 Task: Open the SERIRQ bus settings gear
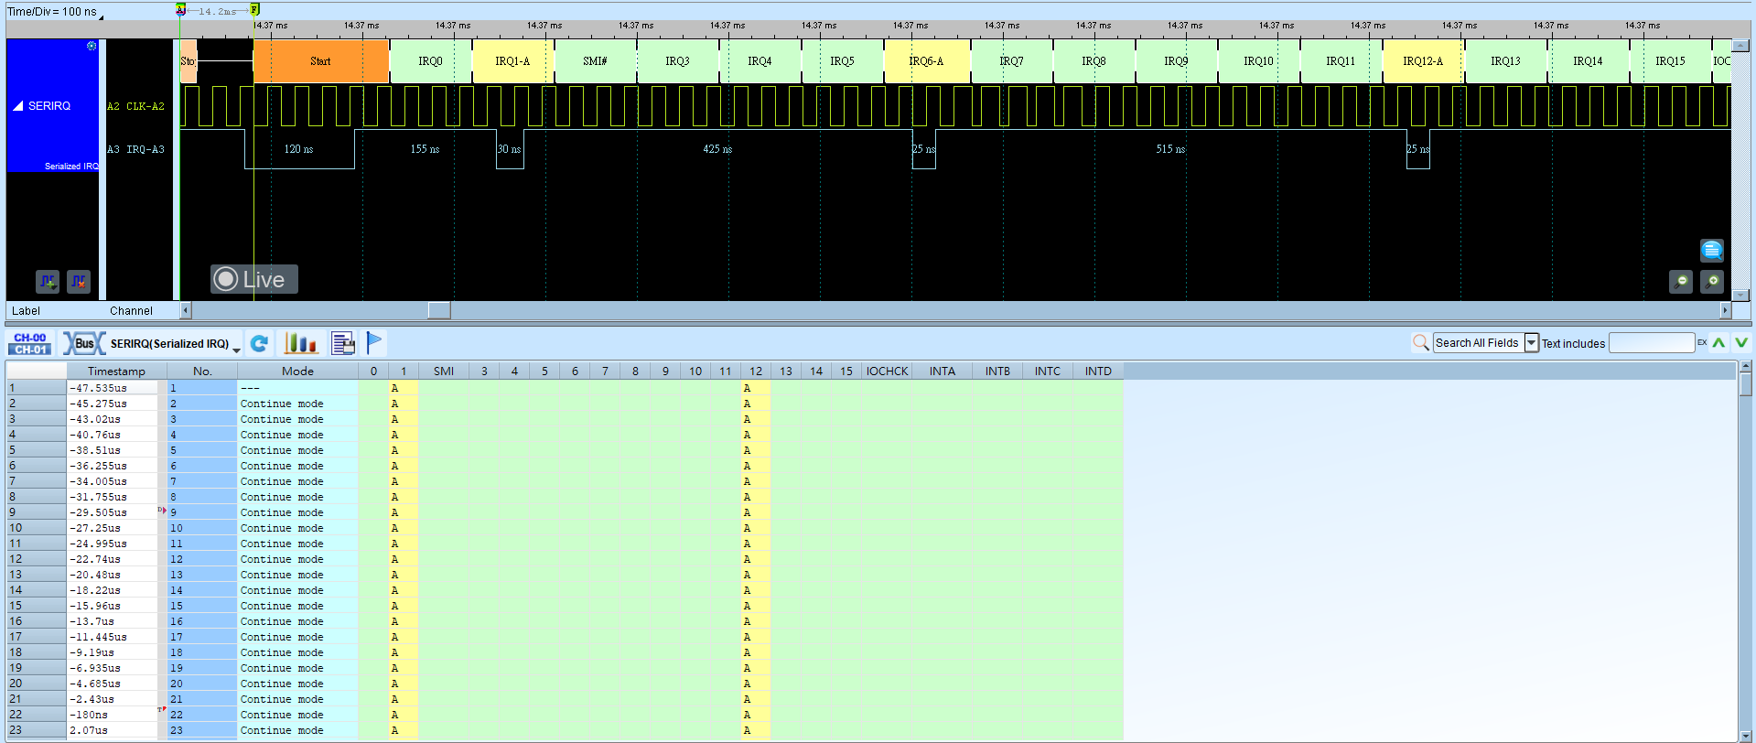click(92, 46)
